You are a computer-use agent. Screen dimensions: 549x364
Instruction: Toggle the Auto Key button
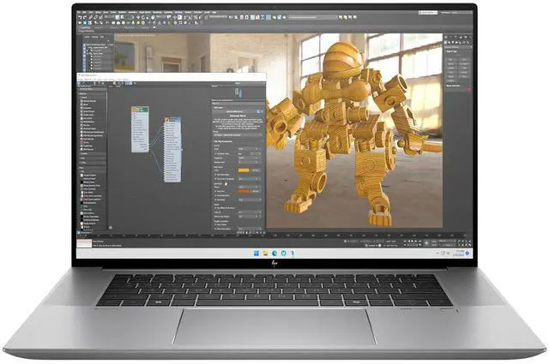[434, 242]
